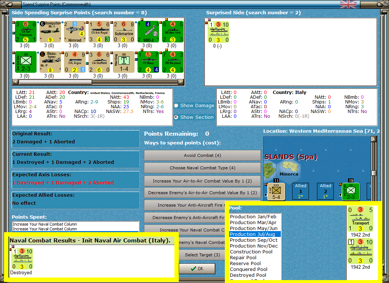The image size is (389, 283).
Task: Click Choose Naval Combat Type (4)
Action: click(x=203, y=168)
